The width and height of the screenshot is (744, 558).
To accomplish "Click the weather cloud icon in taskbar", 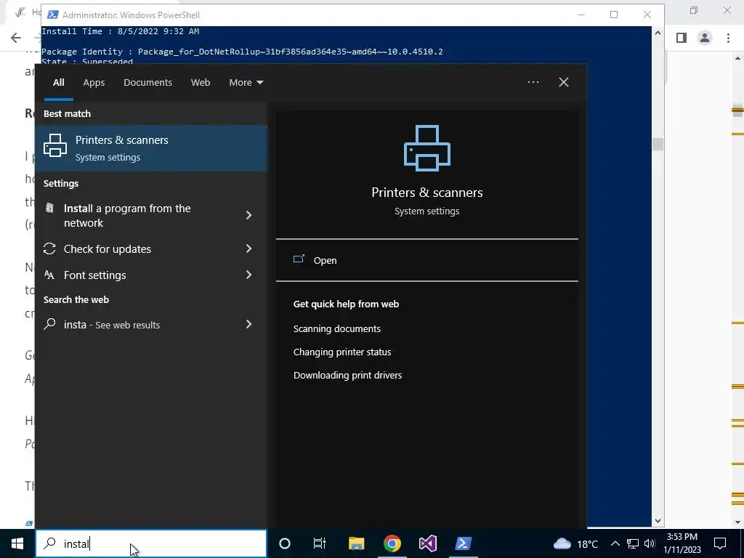I will coord(562,543).
